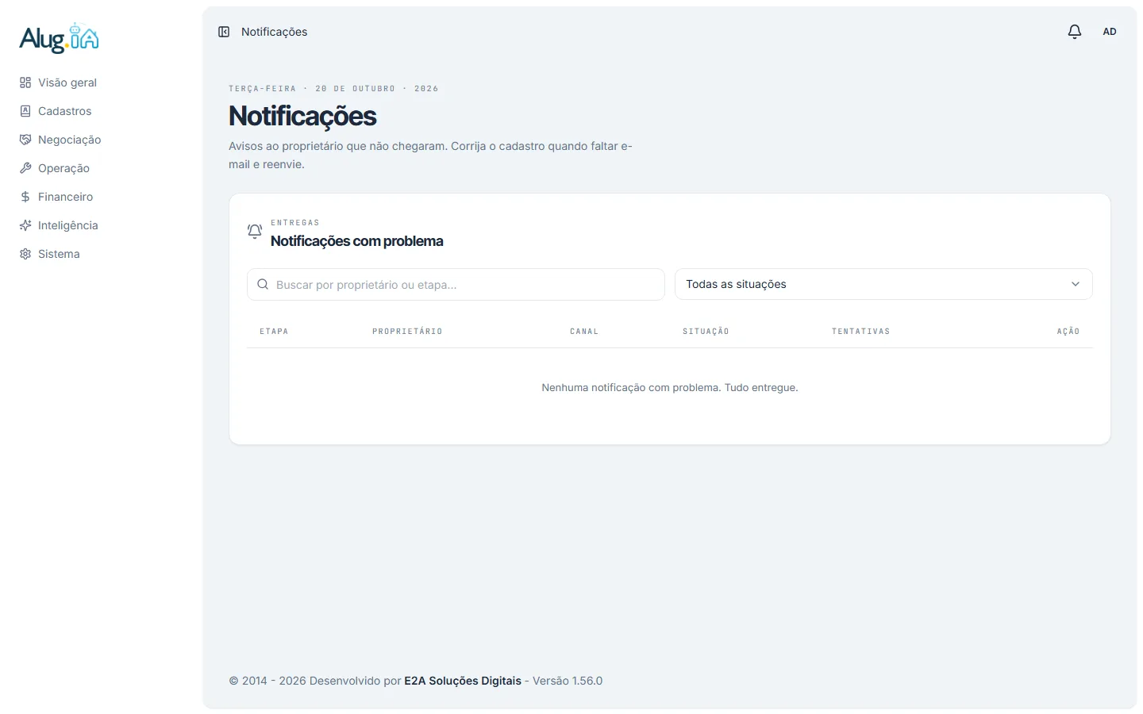The width and height of the screenshot is (1143, 714).
Task: Click the TENTATIVAS column header
Action: pos(860,332)
